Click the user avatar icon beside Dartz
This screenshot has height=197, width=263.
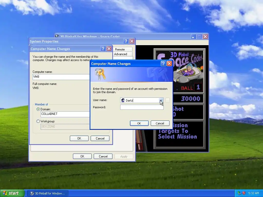pyautogui.click(x=123, y=100)
